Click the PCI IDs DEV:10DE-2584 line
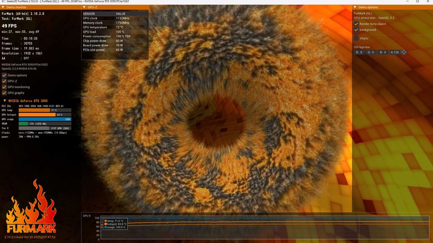The image size is (433, 243). coord(32,106)
